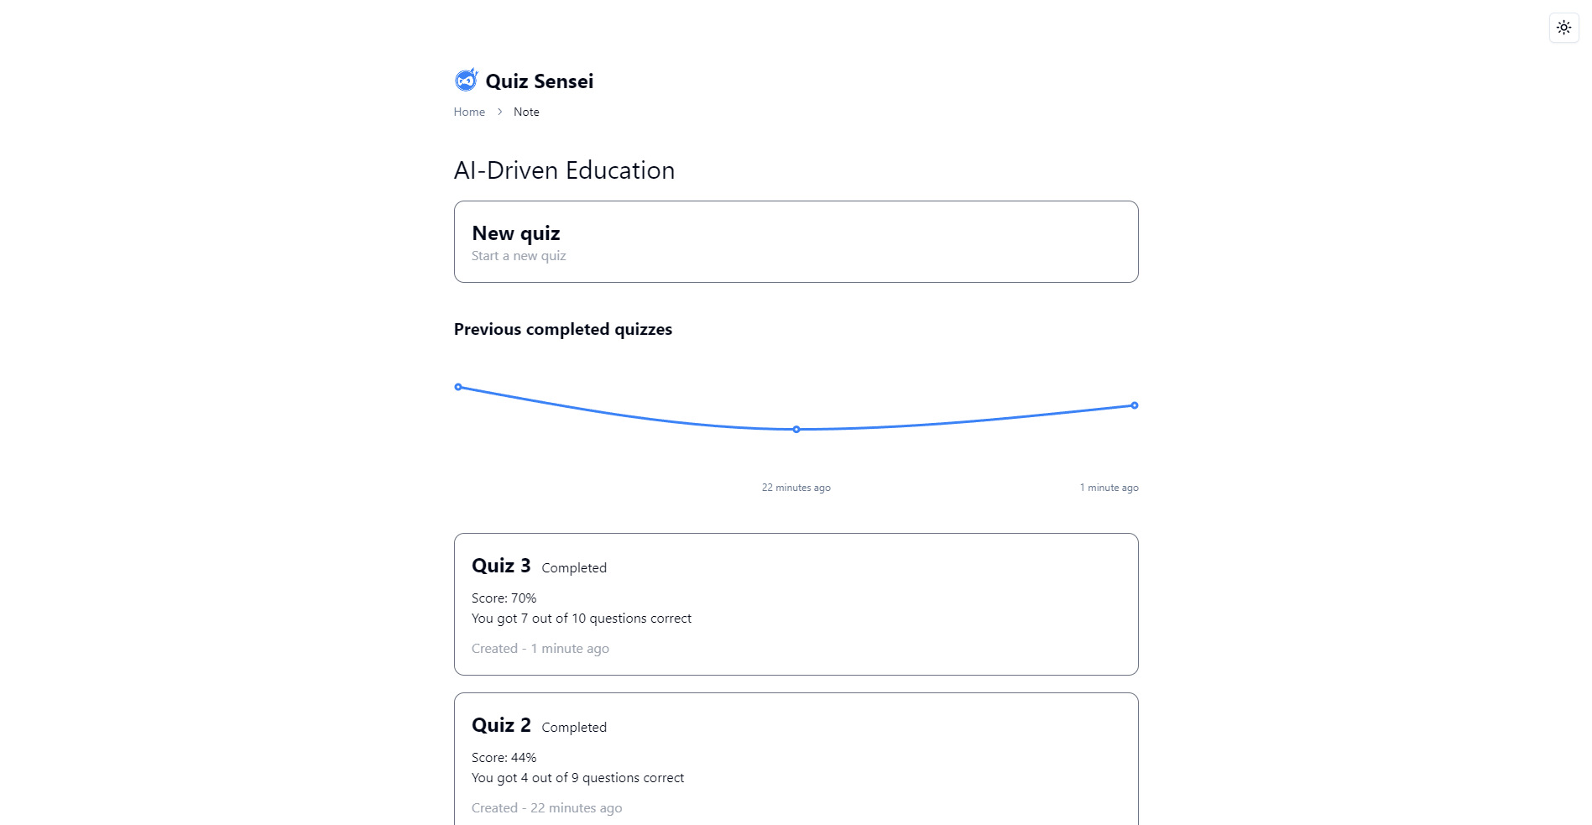Open the Quiz 3 completed card

coord(796,604)
